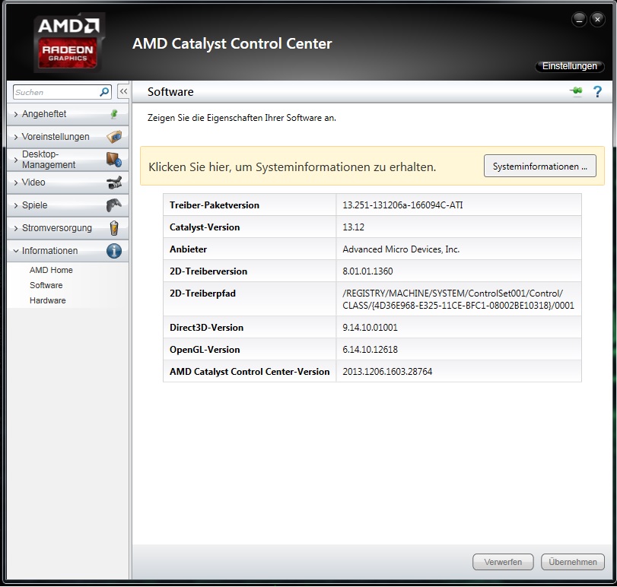Image resolution: width=617 pixels, height=587 pixels.
Task: Select Hardware in the sidebar
Action: click(x=48, y=300)
